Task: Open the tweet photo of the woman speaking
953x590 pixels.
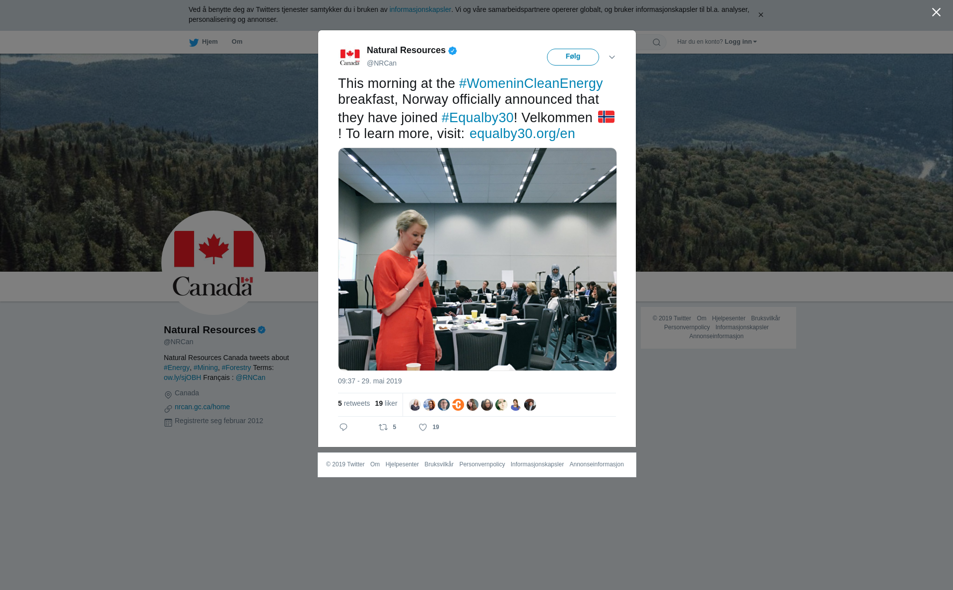Action: [x=477, y=259]
